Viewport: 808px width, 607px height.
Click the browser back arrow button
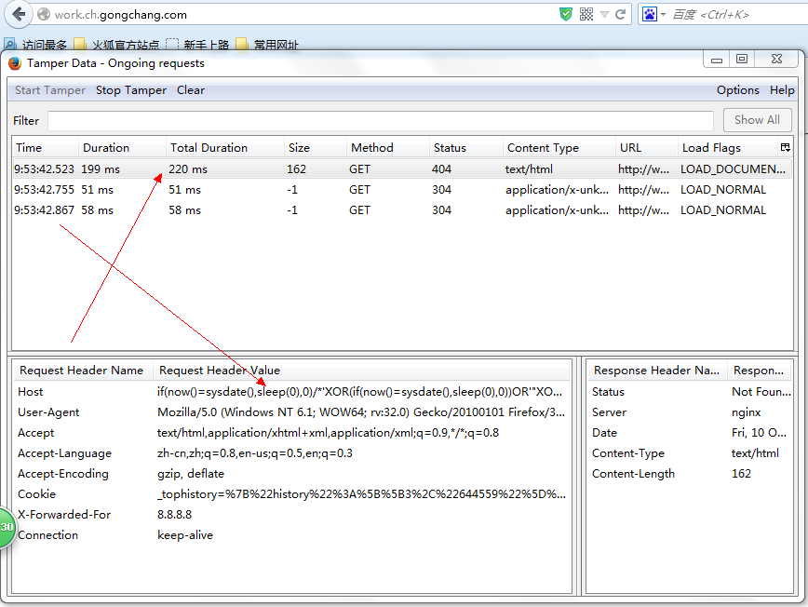point(19,14)
